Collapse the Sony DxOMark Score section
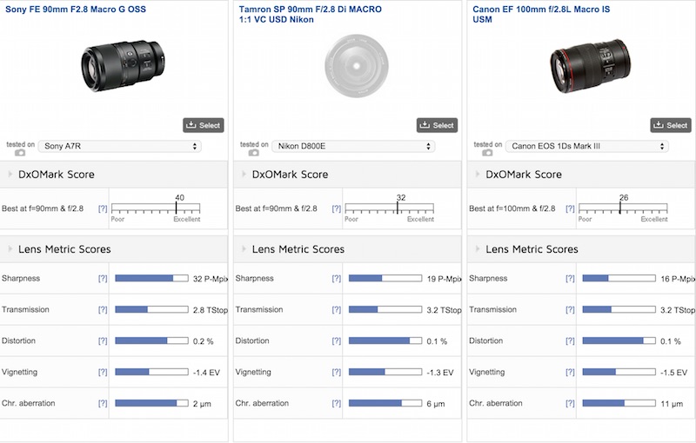The image size is (696, 443). click(x=10, y=175)
